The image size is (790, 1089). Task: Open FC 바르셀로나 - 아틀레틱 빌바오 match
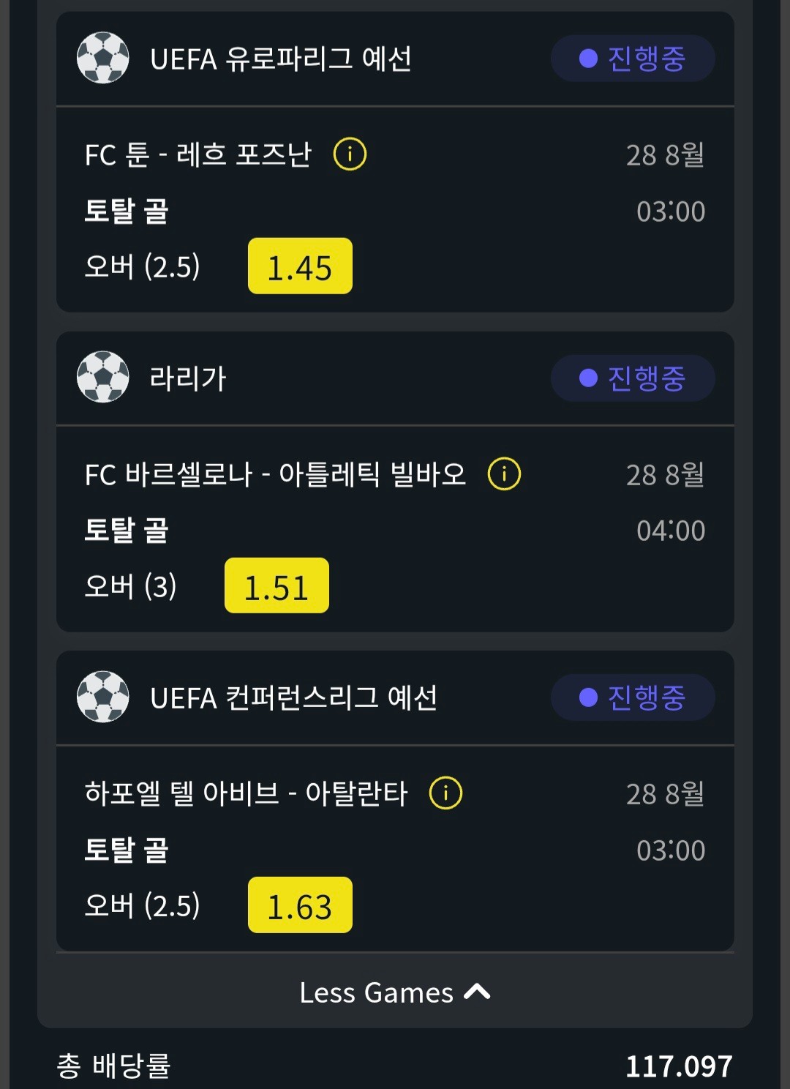276,474
